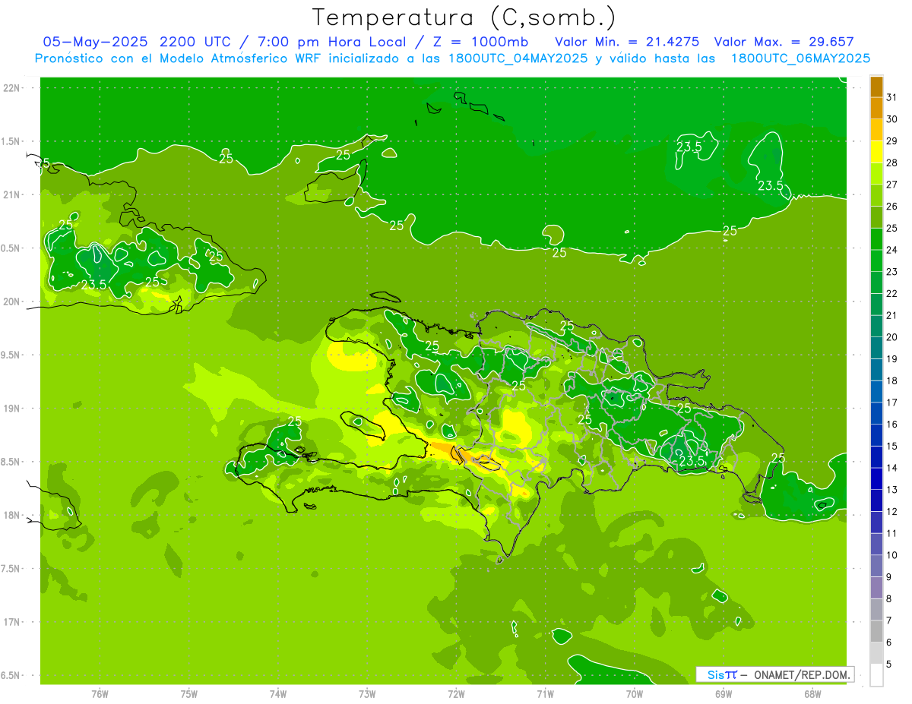Click the "Valor Max. = 29.657" value
The image size is (912, 704).
click(x=784, y=42)
